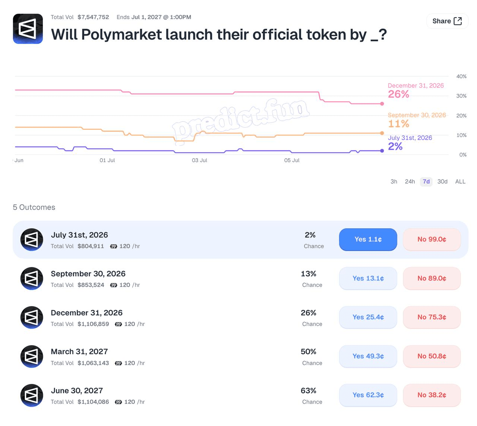Click the September 30, 2026 outcome logo
Screen dimensions: 477x426
pyautogui.click(x=32, y=279)
